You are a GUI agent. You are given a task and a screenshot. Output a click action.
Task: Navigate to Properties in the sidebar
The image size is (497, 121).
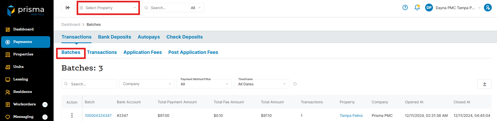(23, 54)
